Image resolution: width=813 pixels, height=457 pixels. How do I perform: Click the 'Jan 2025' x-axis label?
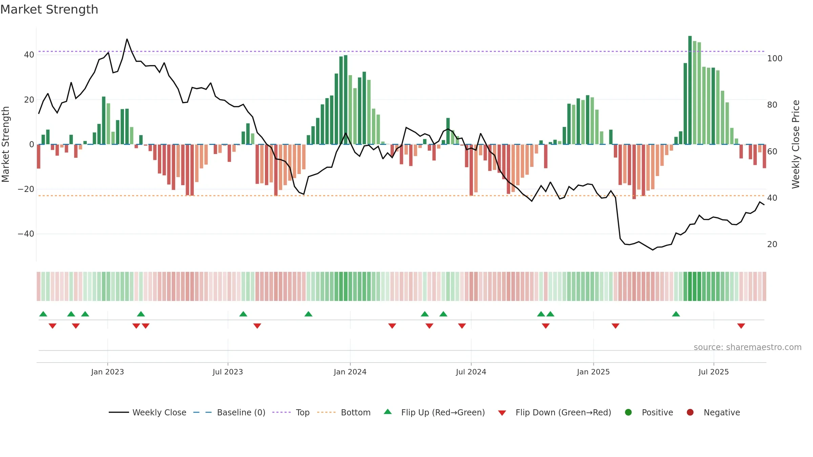593,372
